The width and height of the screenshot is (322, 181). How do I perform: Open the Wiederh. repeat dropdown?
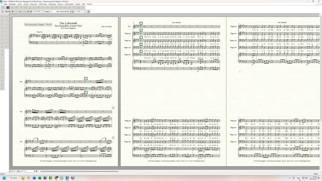point(53,12)
